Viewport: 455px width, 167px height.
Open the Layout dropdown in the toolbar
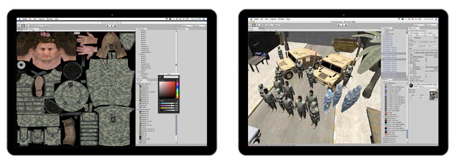(x=199, y=26)
